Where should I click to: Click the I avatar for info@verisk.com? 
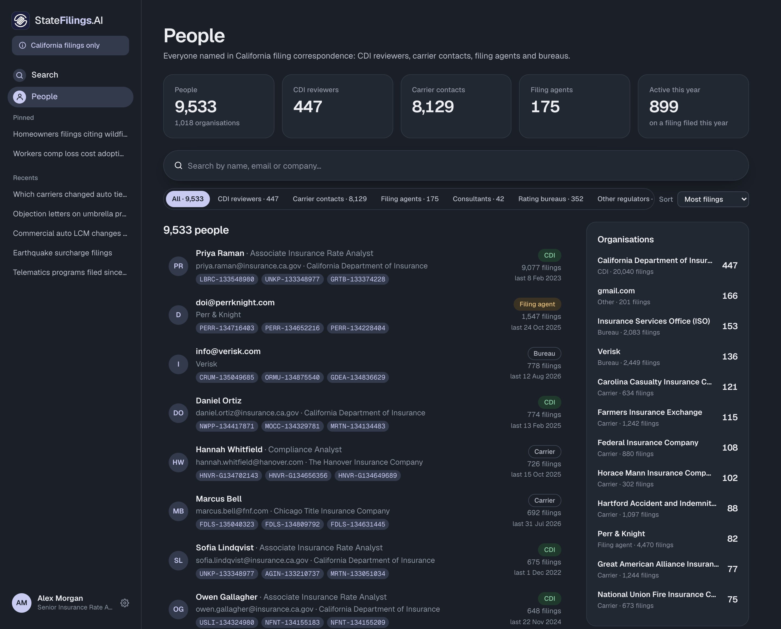point(178,364)
